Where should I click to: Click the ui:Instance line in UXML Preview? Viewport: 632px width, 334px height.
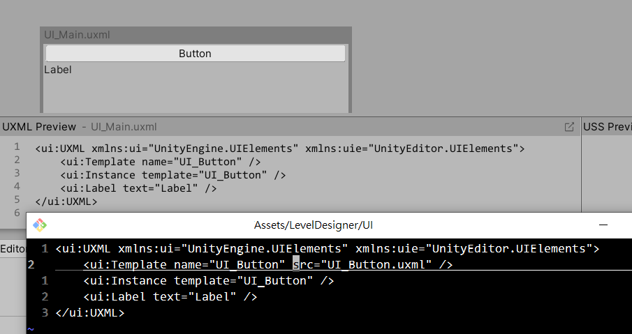(x=173, y=175)
